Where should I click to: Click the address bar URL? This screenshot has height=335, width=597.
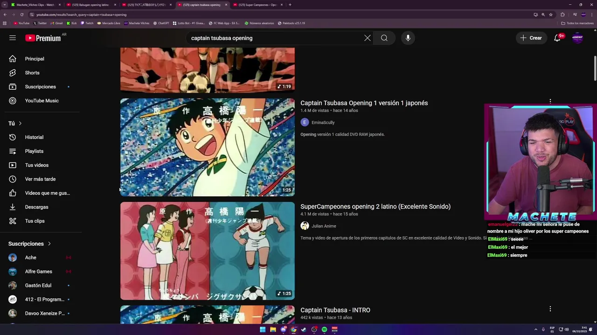tap(81, 14)
